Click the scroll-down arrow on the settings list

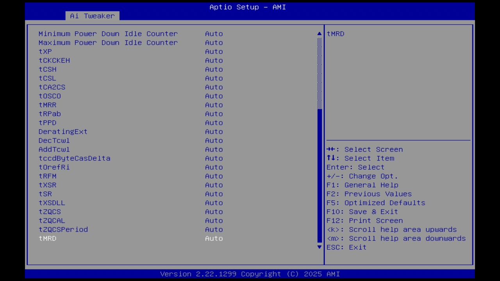(x=319, y=247)
